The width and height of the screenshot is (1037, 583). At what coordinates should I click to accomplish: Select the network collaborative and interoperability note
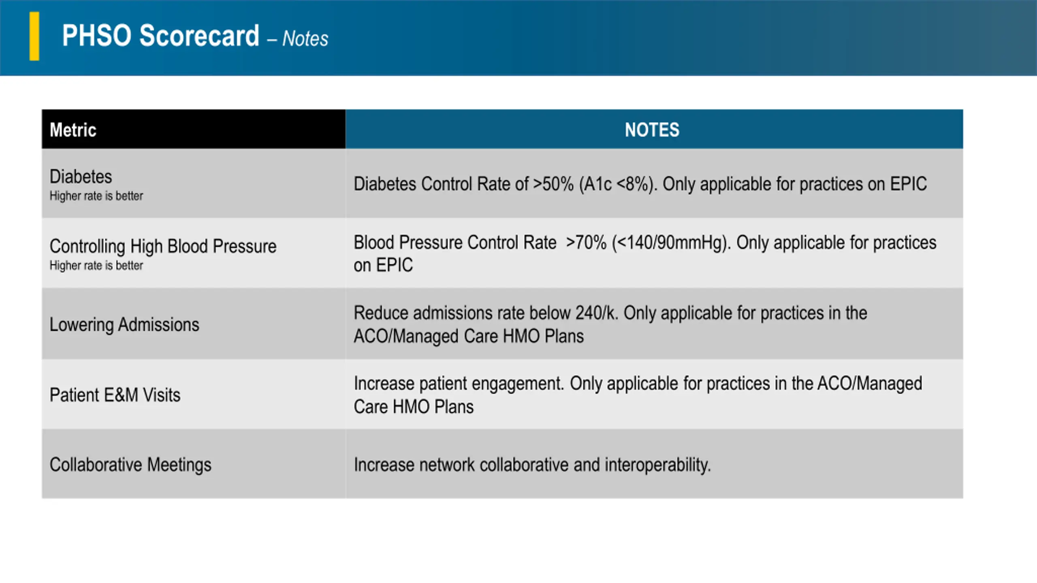point(532,465)
